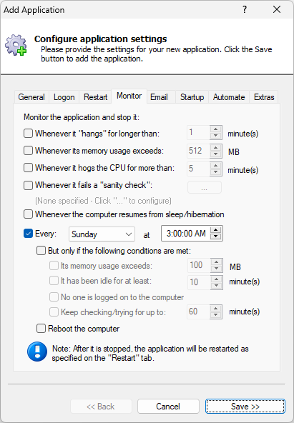
Task: Open sanity check configuration ellipsis button
Action: tap(205, 187)
